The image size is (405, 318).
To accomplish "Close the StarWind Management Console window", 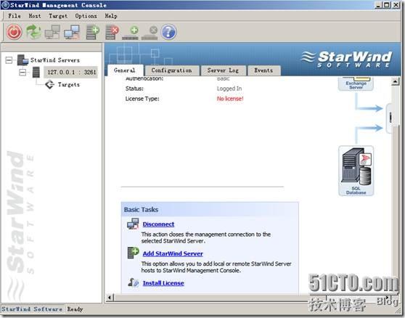I will click(396, 5).
